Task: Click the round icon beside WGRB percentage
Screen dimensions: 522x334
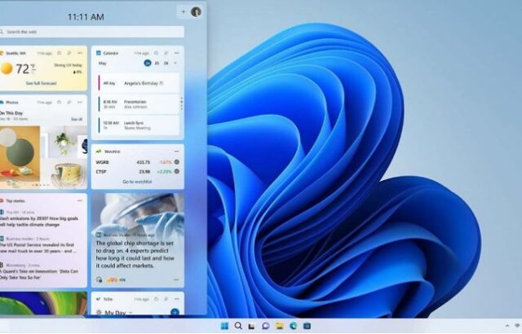Action: click(177, 162)
